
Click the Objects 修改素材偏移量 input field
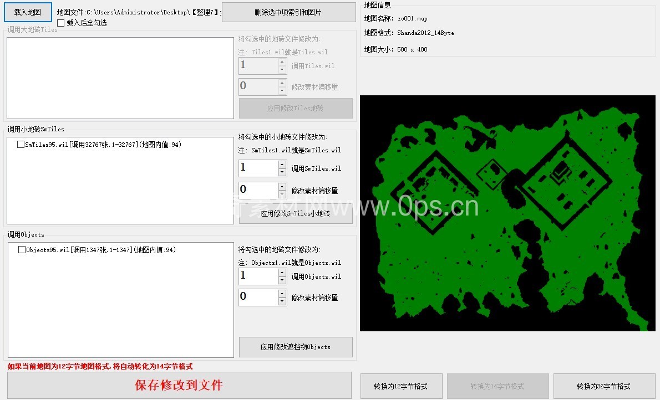[x=258, y=297]
